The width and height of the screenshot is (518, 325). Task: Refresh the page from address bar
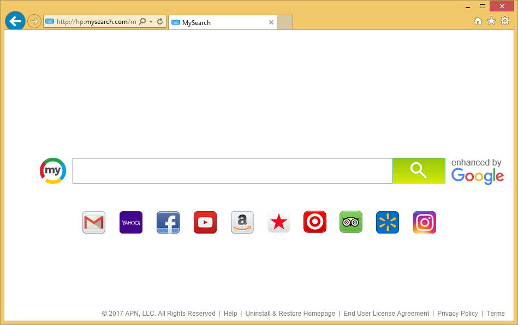(160, 22)
